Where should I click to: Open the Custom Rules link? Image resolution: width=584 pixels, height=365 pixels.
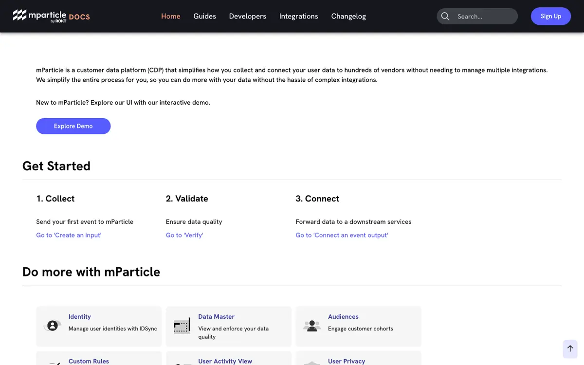89,361
